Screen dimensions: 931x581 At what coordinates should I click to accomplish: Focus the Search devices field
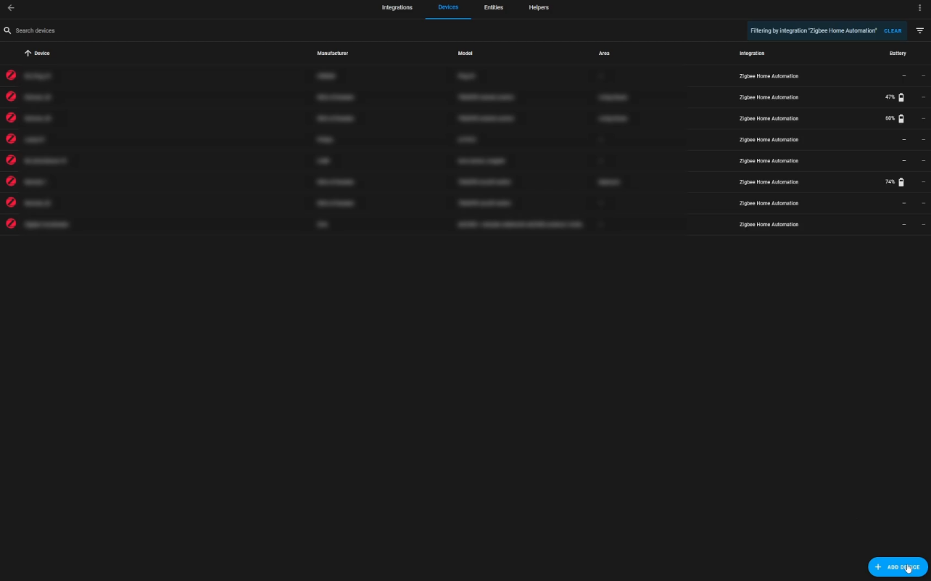[373, 30]
